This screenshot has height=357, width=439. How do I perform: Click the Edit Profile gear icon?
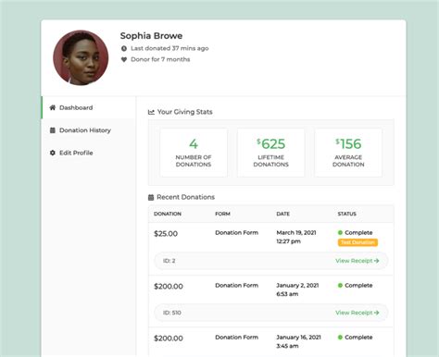[53, 153]
